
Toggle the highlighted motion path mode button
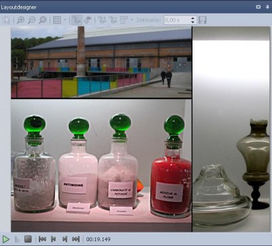77,20
